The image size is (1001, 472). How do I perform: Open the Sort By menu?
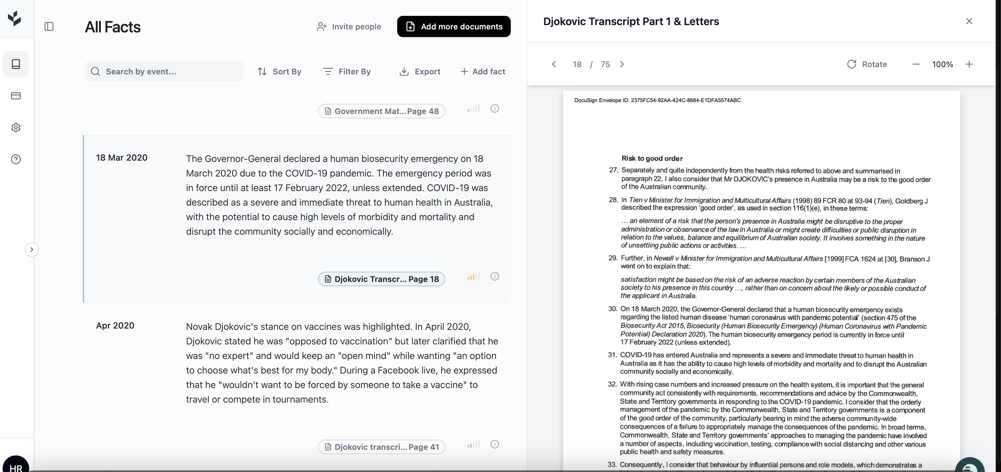pos(279,71)
